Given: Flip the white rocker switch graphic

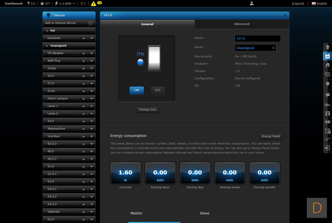Looking at the screenshot, I should click(154, 58).
